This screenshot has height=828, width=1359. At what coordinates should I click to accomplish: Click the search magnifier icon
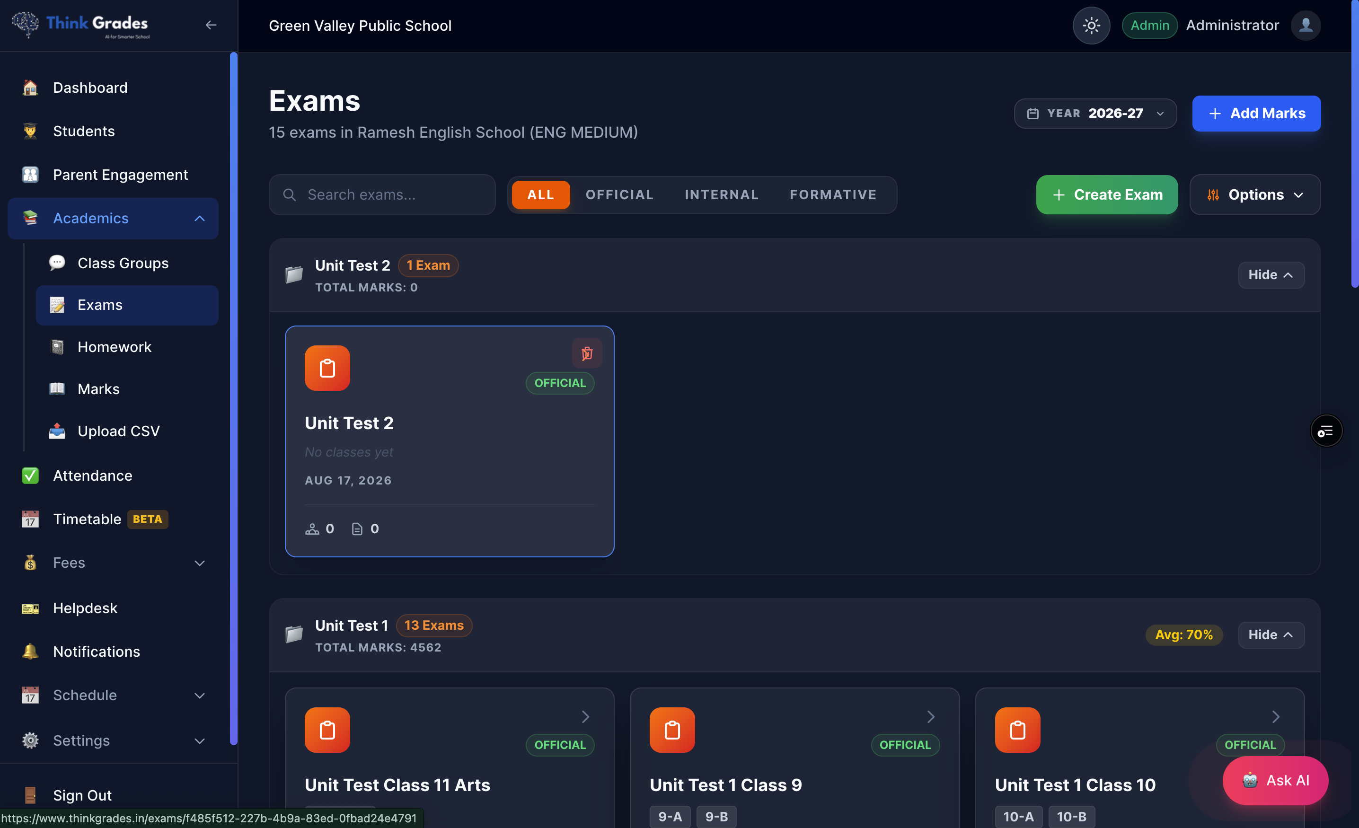tap(290, 195)
